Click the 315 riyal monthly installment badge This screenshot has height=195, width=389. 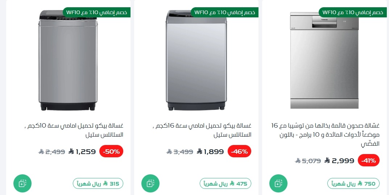[98, 184]
